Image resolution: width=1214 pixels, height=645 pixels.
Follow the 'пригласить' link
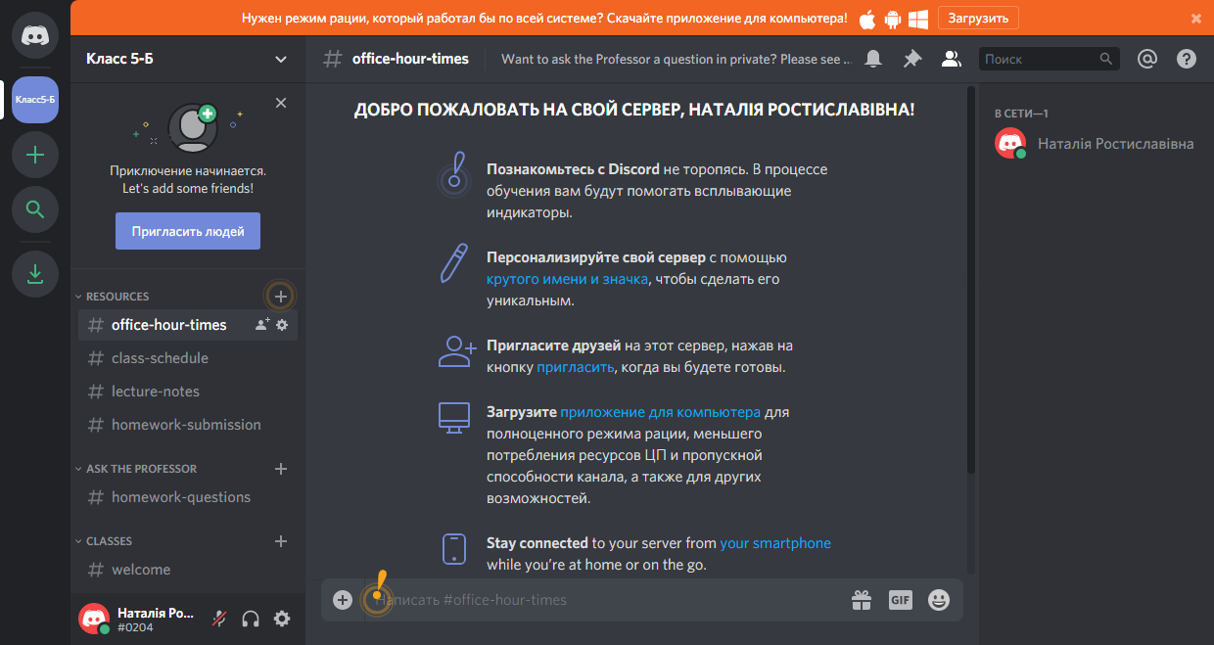point(576,367)
